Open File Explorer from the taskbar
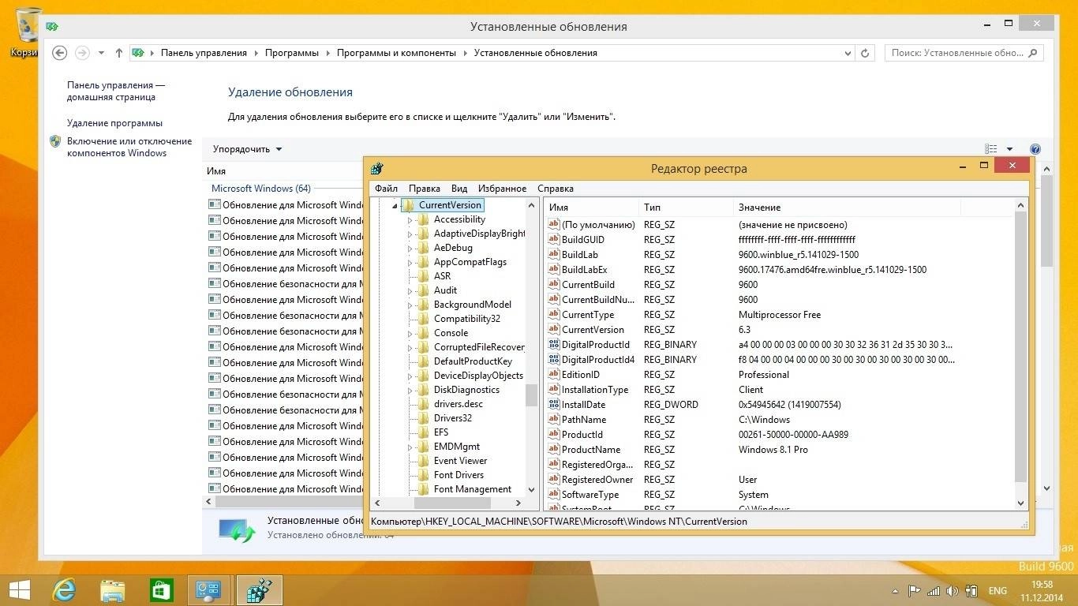Image resolution: width=1078 pixels, height=606 pixels. click(113, 590)
